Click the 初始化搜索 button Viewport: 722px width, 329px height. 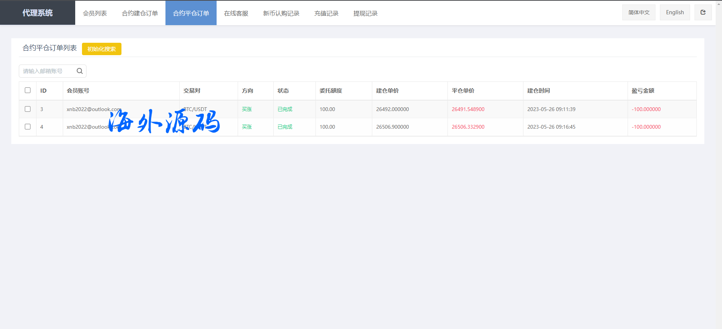(102, 49)
